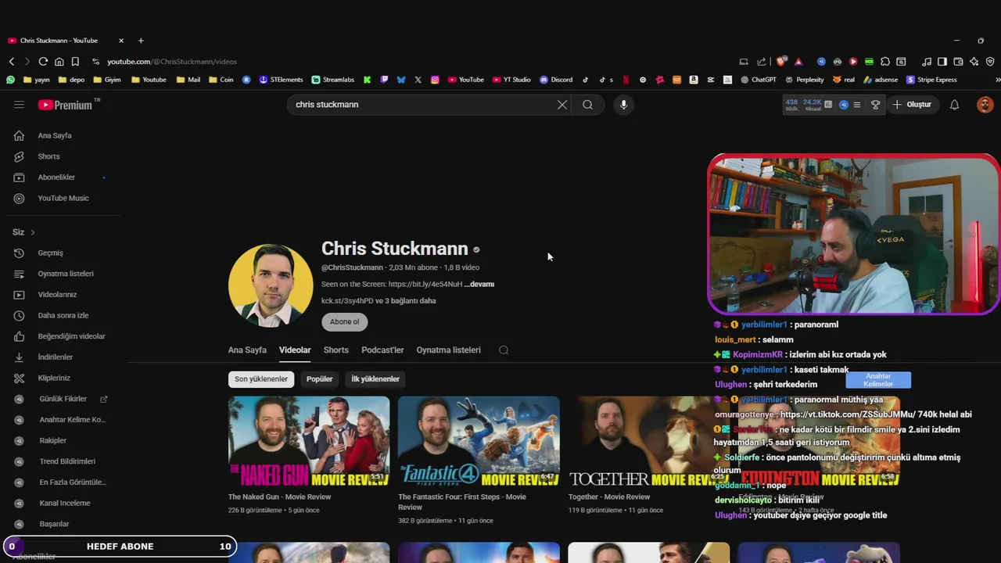Open the account avatar menu
Viewport: 1001px width, 563px height.
[985, 105]
